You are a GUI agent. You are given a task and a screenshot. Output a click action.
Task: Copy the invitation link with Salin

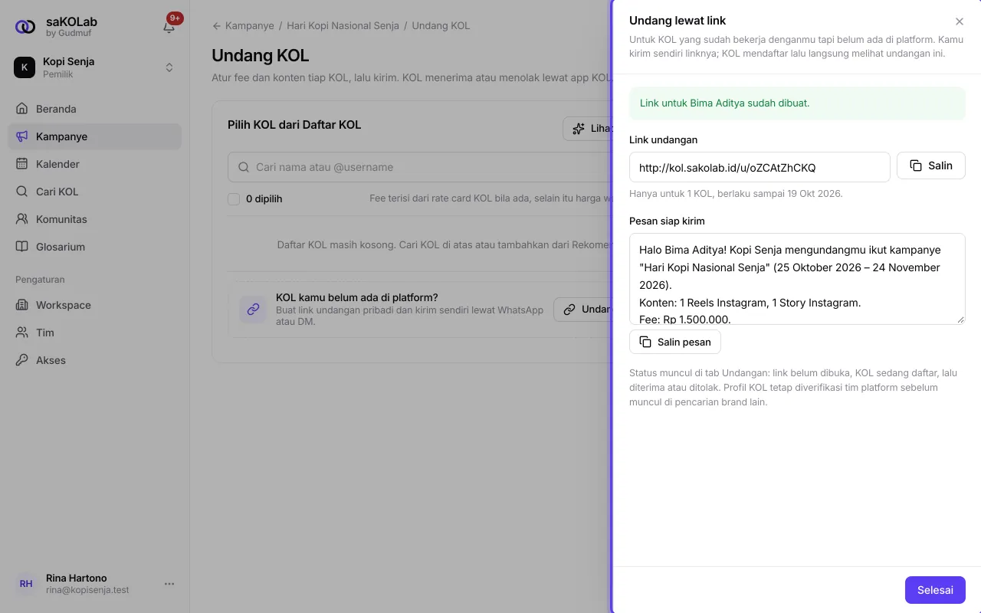pyautogui.click(x=931, y=166)
